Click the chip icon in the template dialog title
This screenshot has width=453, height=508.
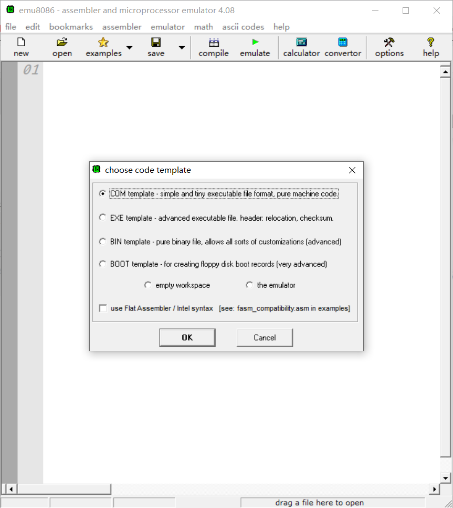click(x=97, y=169)
